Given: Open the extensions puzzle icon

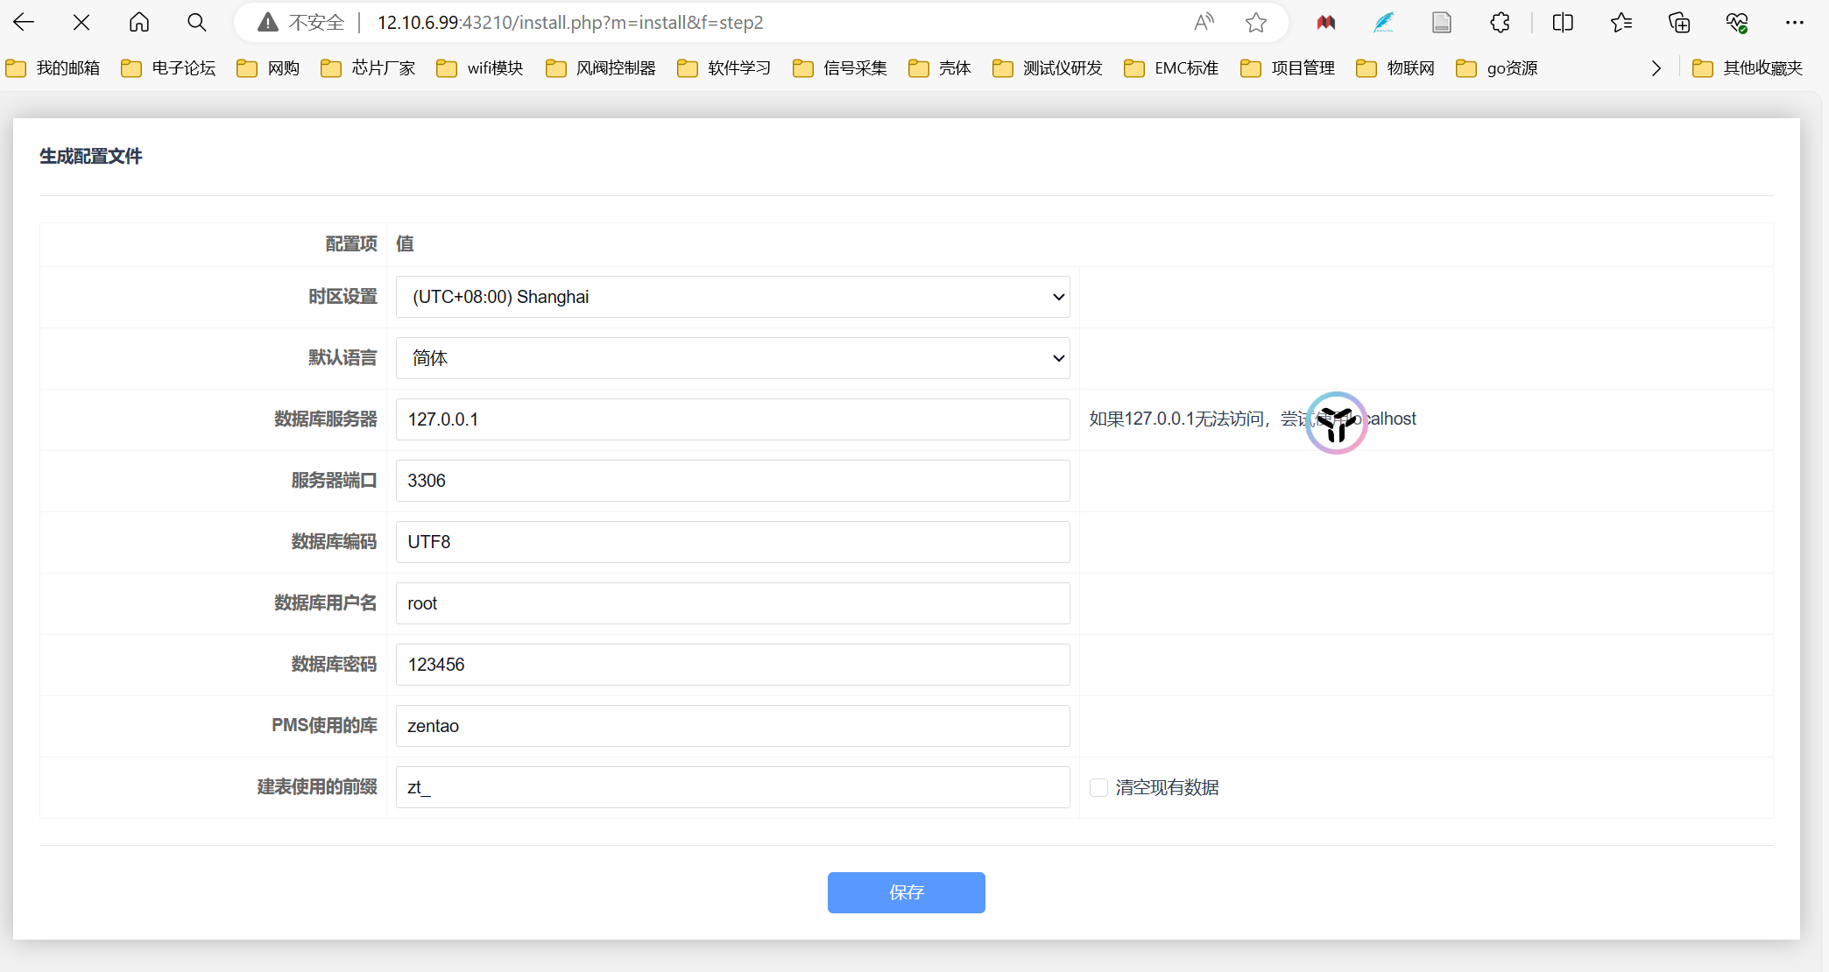Looking at the screenshot, I should tap(1500, 23).
